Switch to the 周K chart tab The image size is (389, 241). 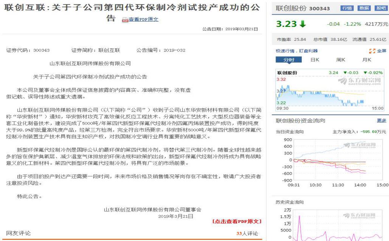coord(341,60)
